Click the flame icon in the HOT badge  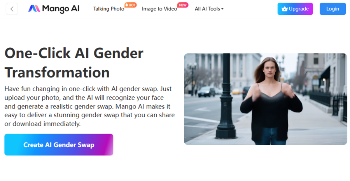pyautogui.click(x=127, y=5)
